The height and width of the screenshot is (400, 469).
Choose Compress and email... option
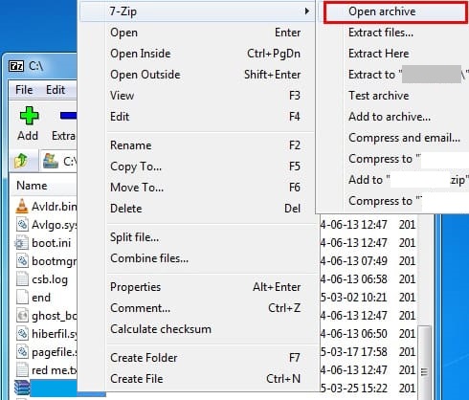(x=404, y=138)
